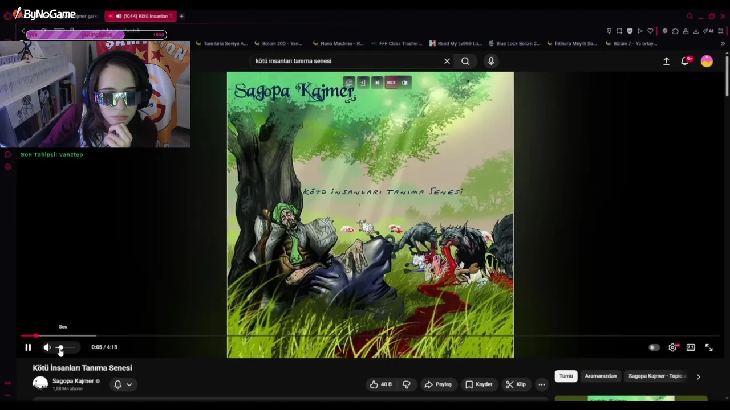Go back with browser back arrow
The image size is (730, 410).
pos(23,31)
